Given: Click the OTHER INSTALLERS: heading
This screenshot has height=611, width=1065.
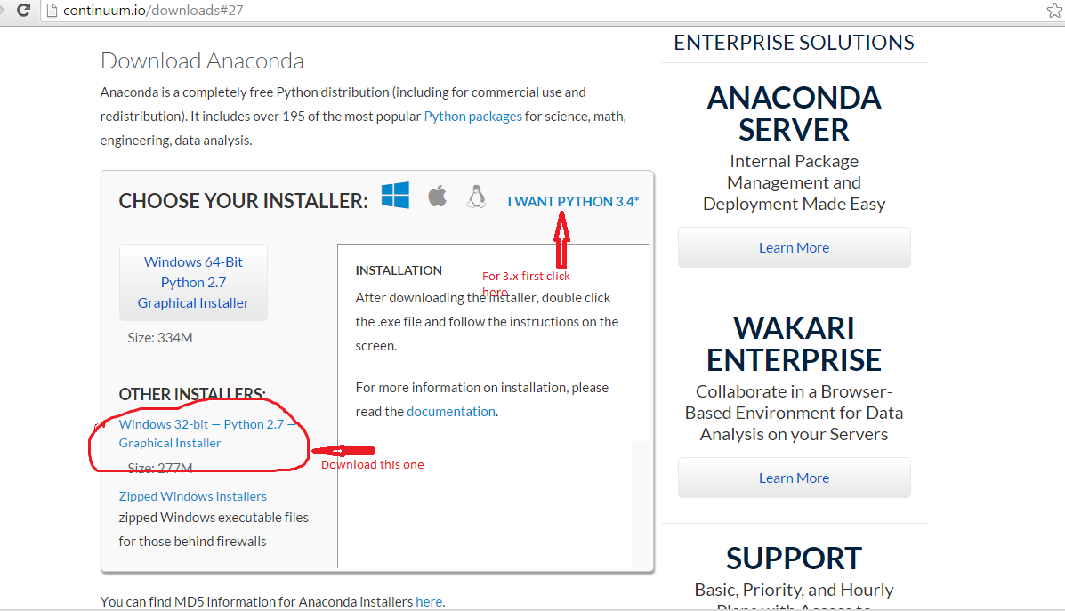Looking at the screenshot, I should tap(192, 394).
